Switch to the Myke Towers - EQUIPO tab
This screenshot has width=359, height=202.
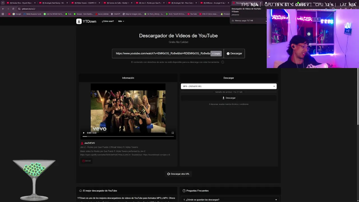[x=86, y=3]
